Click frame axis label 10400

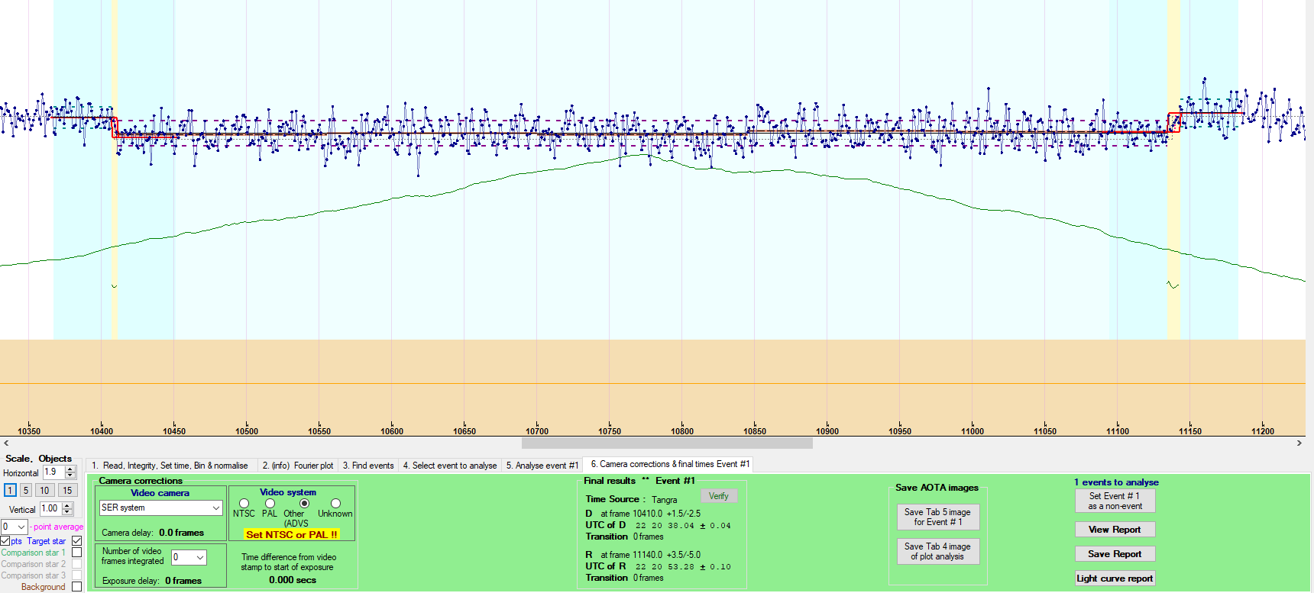click(102, 431)
